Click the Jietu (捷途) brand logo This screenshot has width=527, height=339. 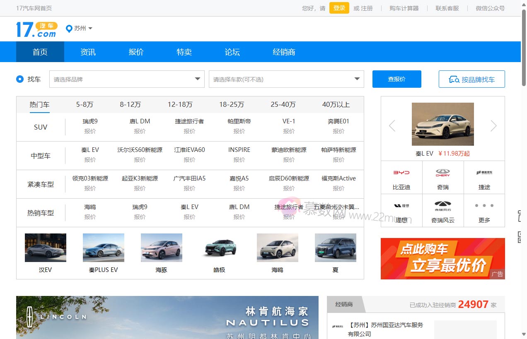click(484, 173)
